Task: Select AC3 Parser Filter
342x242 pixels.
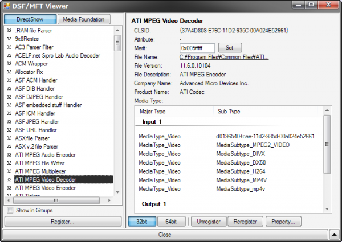Action: coord(59,47)
